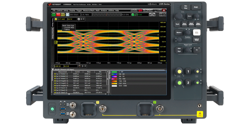Select the Eye 1/2 Height(1-2) measurement row
250x125 pixels.
[x=80, y=83]
